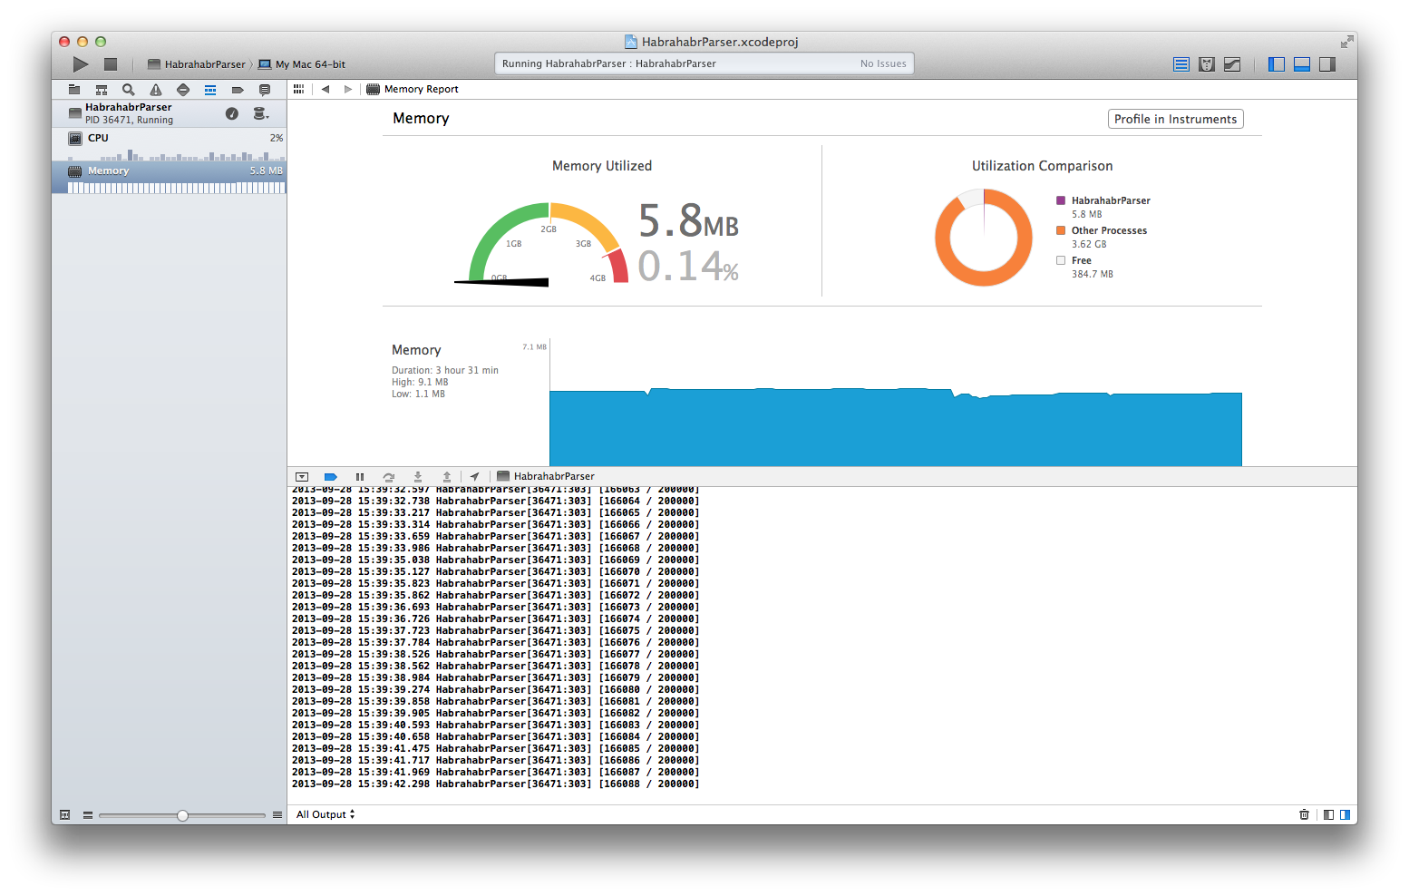Run the HabrahabrParser scheme with Play button
This screenshot has width=1409, height=896.
point(81,64)
